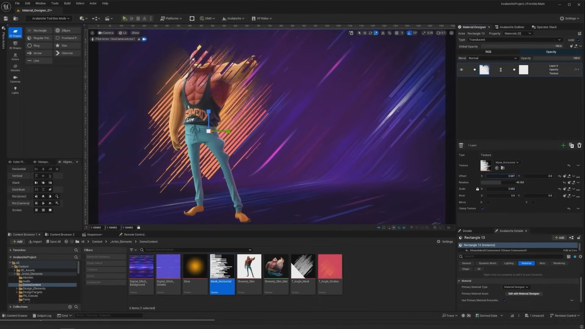
Task: Add a new layer with the green plus
Action: tap(563, 146)
